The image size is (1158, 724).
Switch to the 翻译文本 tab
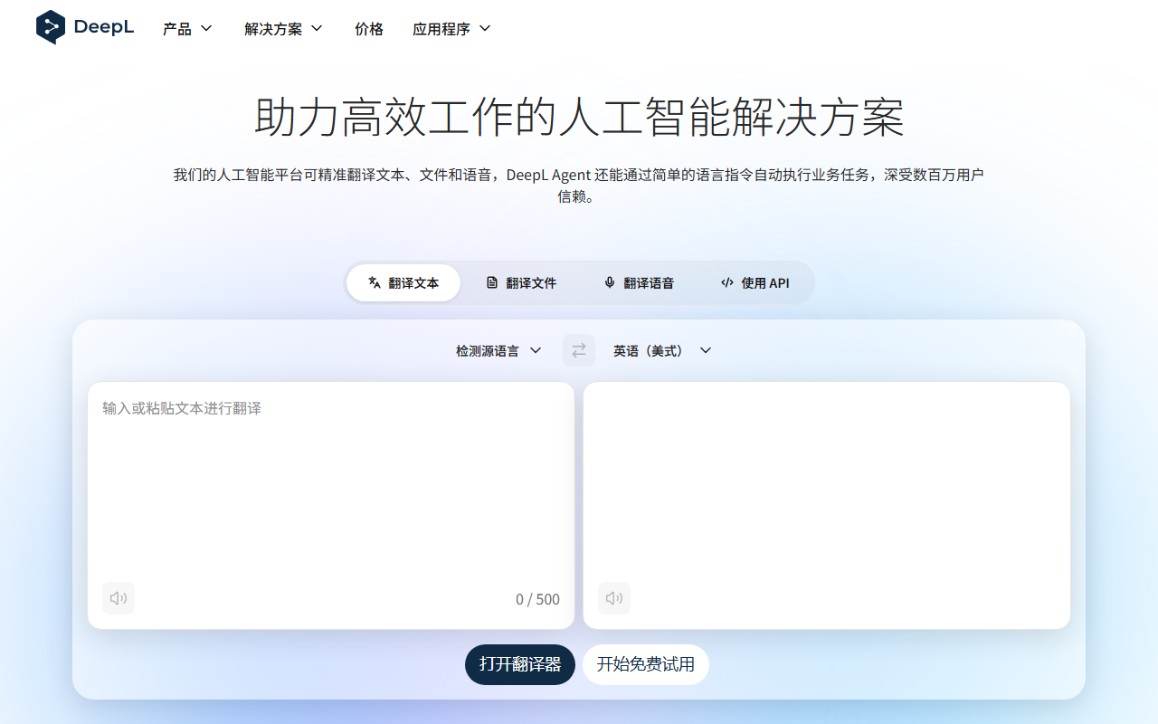[403, 282]
